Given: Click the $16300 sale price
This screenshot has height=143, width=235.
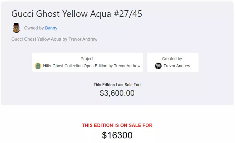Looking at the screenshot, I should click(117, 135).
